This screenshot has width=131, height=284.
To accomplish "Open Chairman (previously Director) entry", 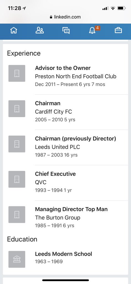I will tap(65, 147).
